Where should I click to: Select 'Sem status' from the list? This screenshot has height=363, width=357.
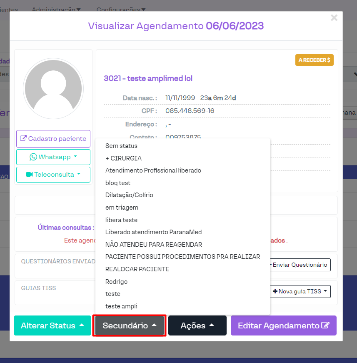[121, 146]
